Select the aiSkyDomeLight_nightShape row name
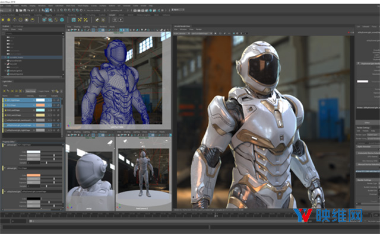The image size is (380, 234). pos(18,130)
